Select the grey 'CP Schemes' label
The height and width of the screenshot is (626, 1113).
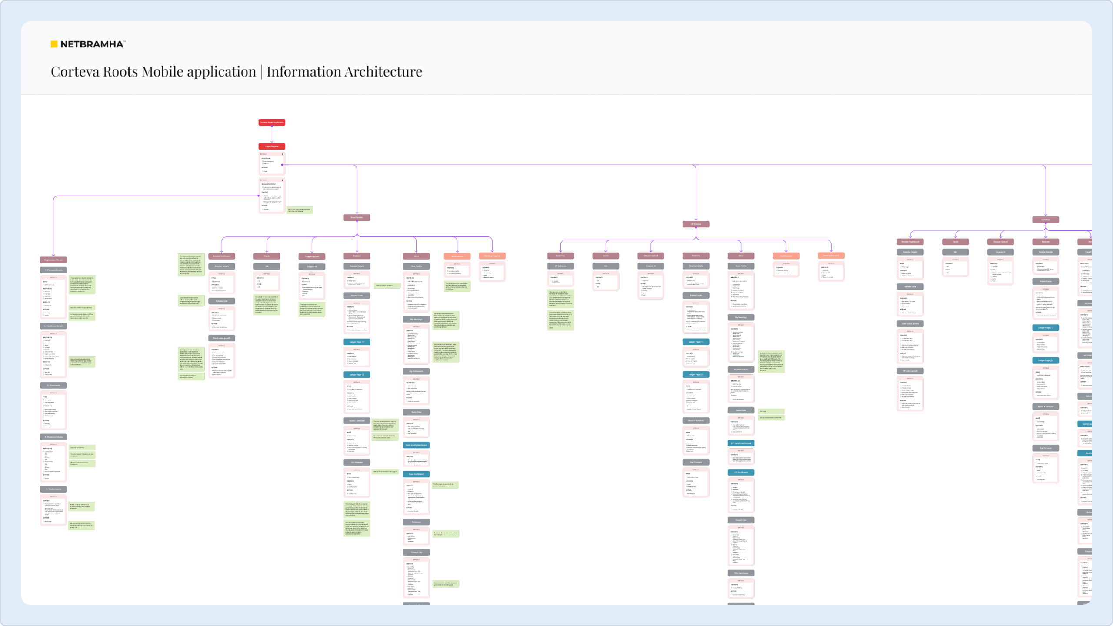pyautogui.click(x=561, y=266)
